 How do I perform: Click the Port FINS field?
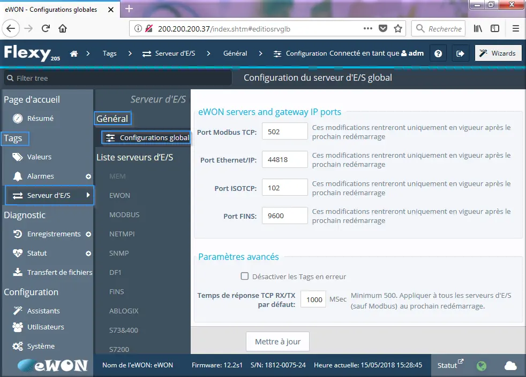point(285,216)
